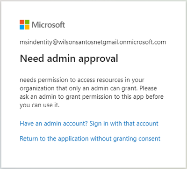
Task: Click the word "Please" in the message
Action: click(148, 88)
